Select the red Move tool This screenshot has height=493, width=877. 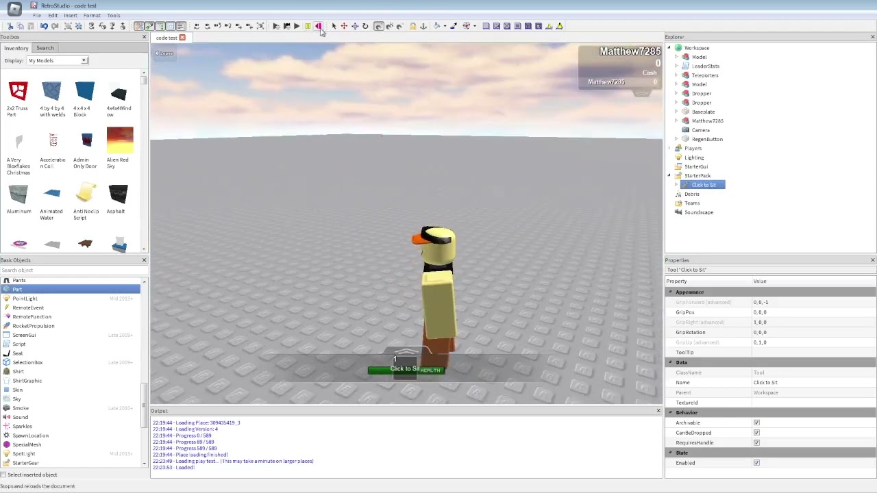click(x=344, y=26)
